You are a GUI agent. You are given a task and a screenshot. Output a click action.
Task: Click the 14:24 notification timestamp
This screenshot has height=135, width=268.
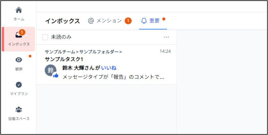[x=165, y=51]
